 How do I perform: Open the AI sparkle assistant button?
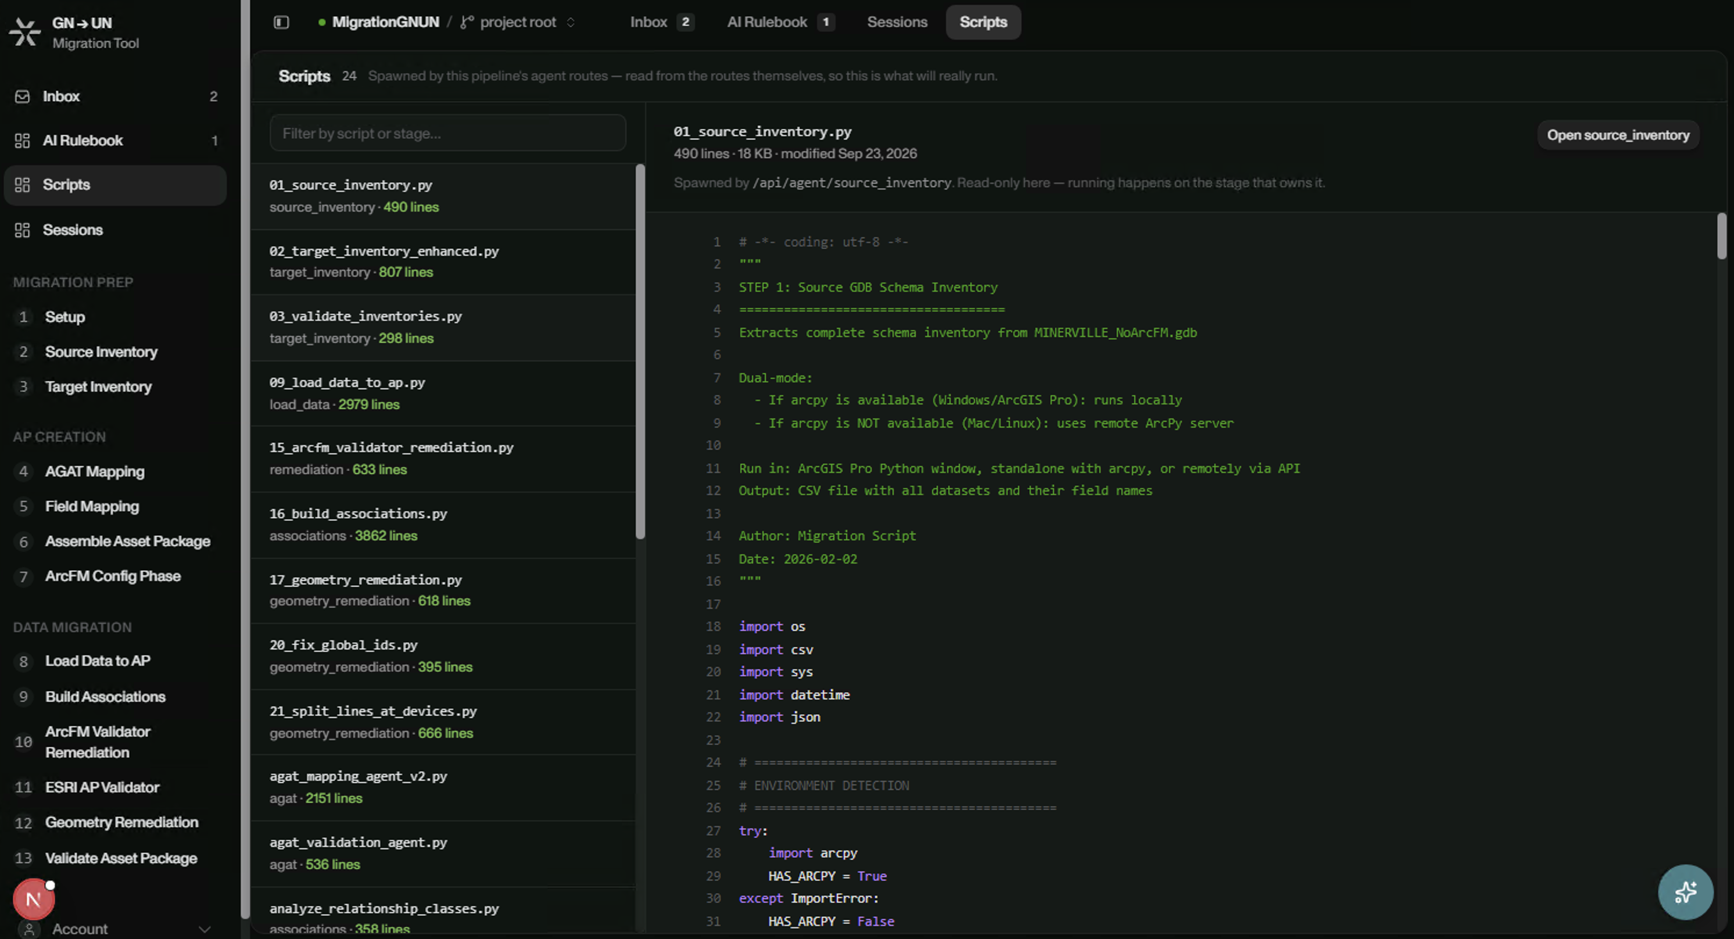tap(1685, 892)
